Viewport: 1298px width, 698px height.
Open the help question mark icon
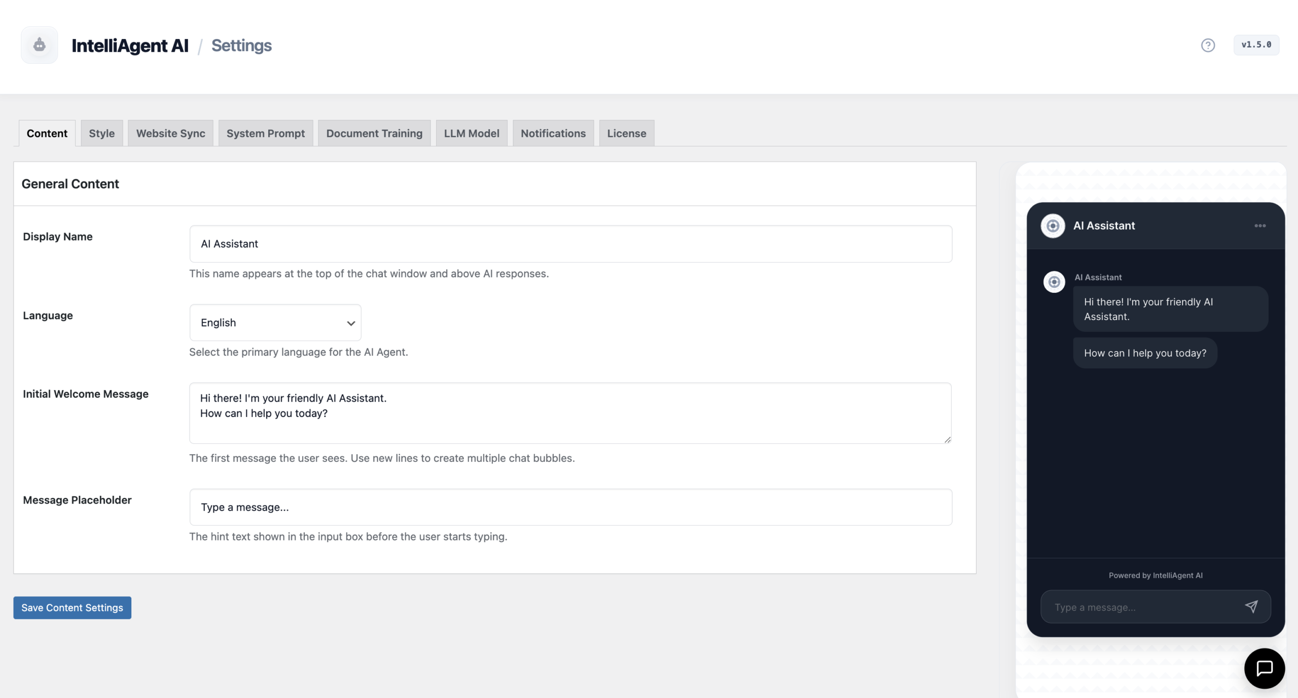click(x=1208, y=45)
